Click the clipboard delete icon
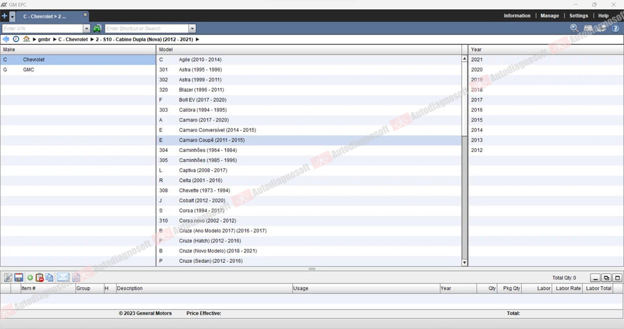Viewport: 624px width, 329px height. click(x=39, y=277)
